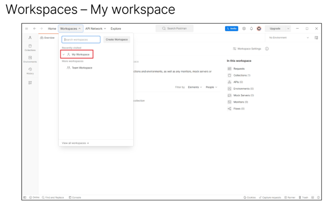Open the settings gear icon
The width and height of the screenshot is (326, 204).
coord(244,28)
